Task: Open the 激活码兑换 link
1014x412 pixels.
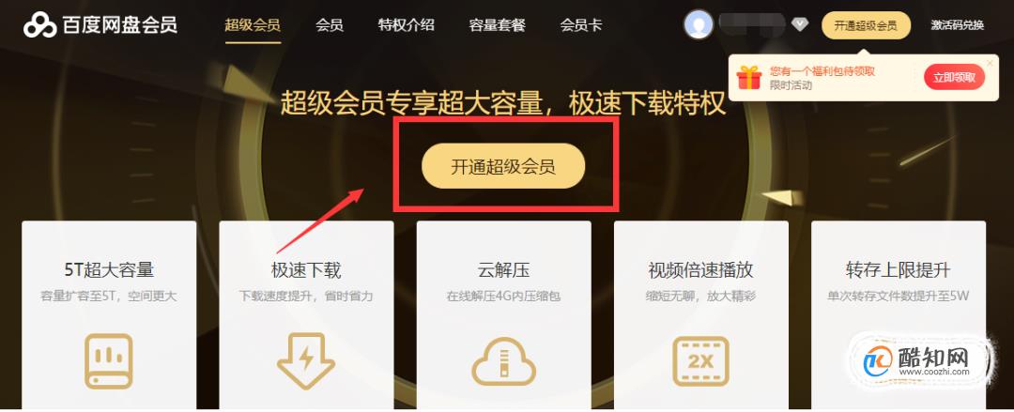Action: click(x=957, y=26)
